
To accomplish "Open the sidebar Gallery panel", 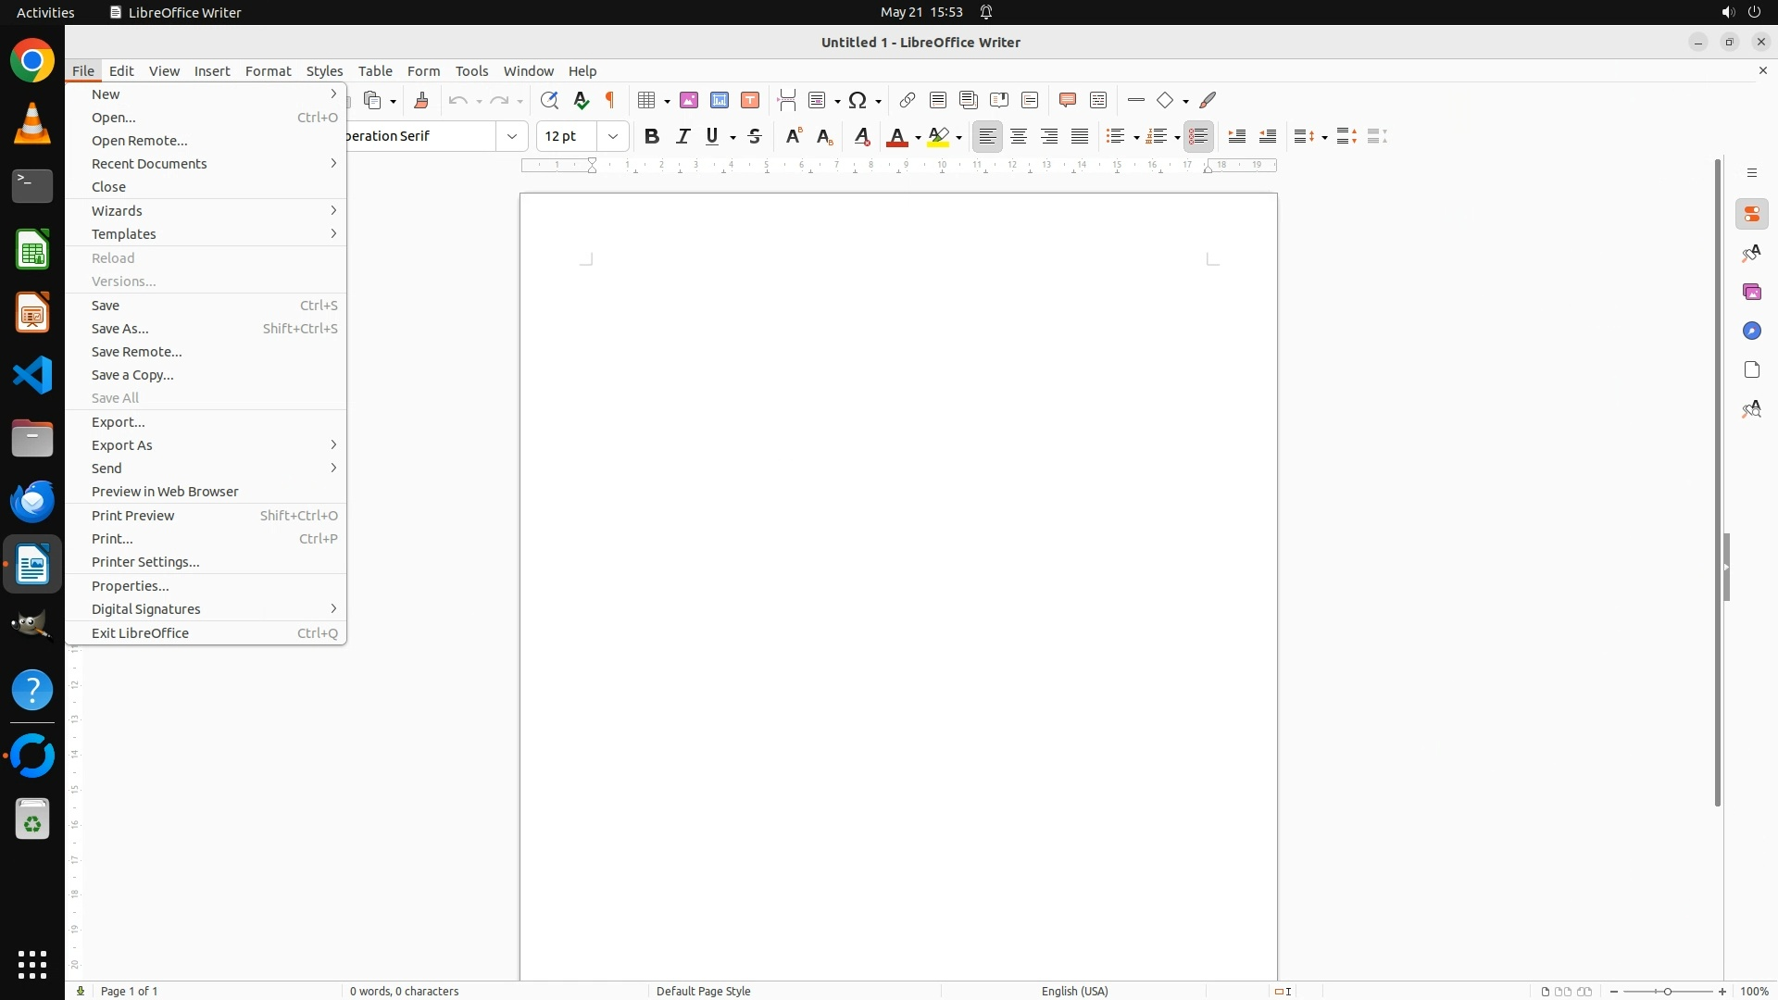I will tap(1751, 292).
